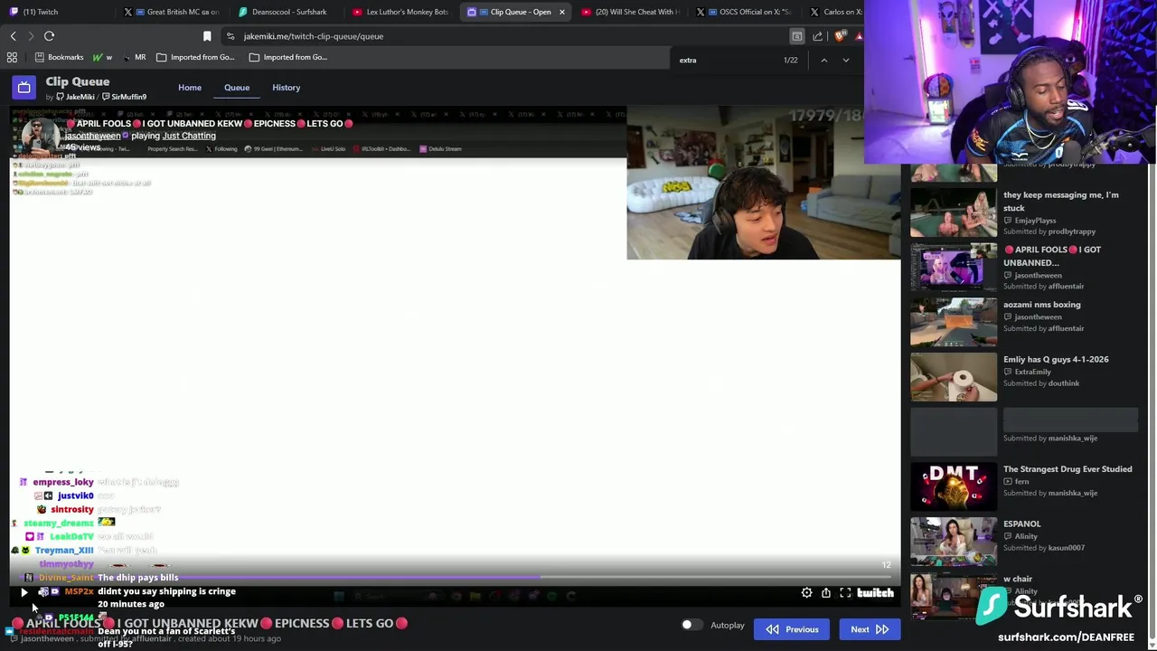This screenshot has height=651, width=1157.
Task: Switch to Lex Luthor's Monkey Bots tab
Action: (402, 12)
